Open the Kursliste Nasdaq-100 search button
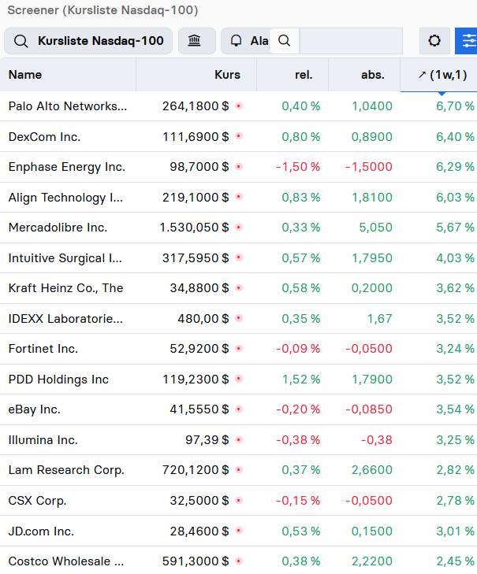Image resolution: width=477 pixels, height=574 pixels. 88,41
